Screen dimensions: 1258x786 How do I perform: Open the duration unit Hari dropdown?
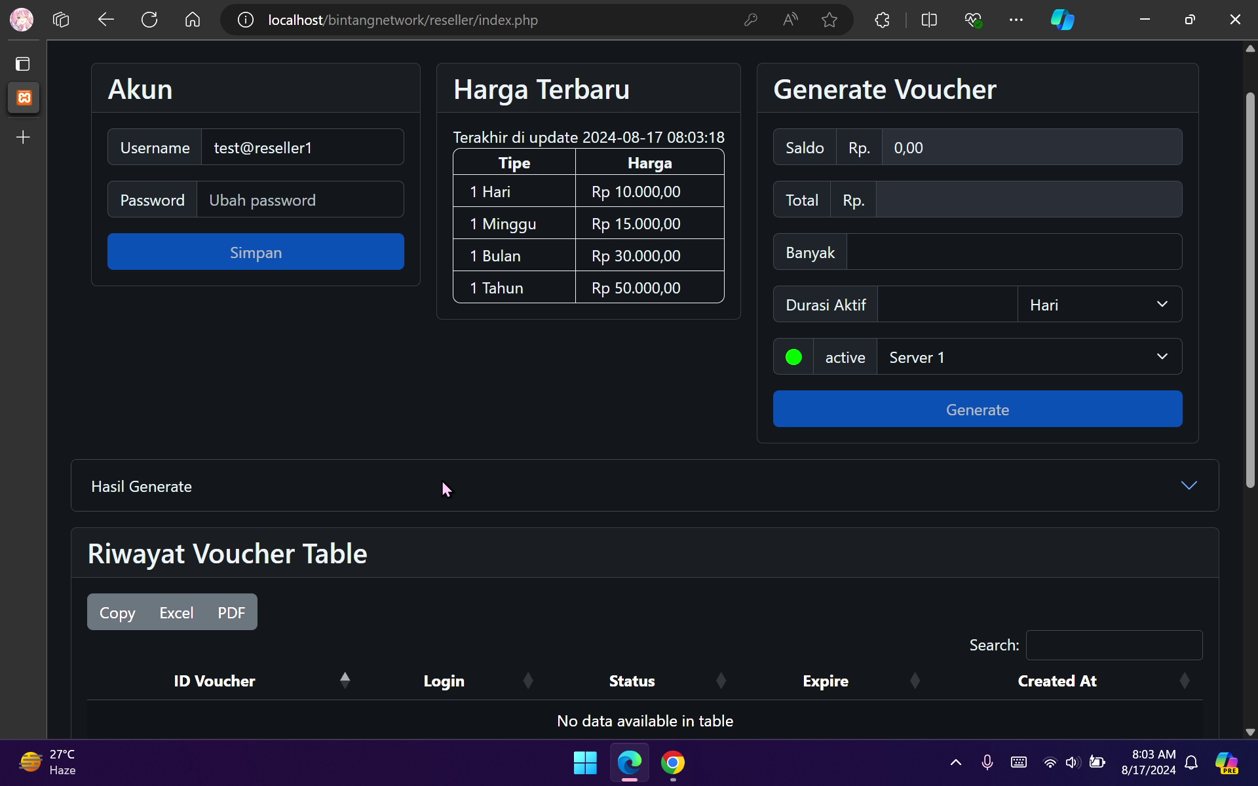1099,305
